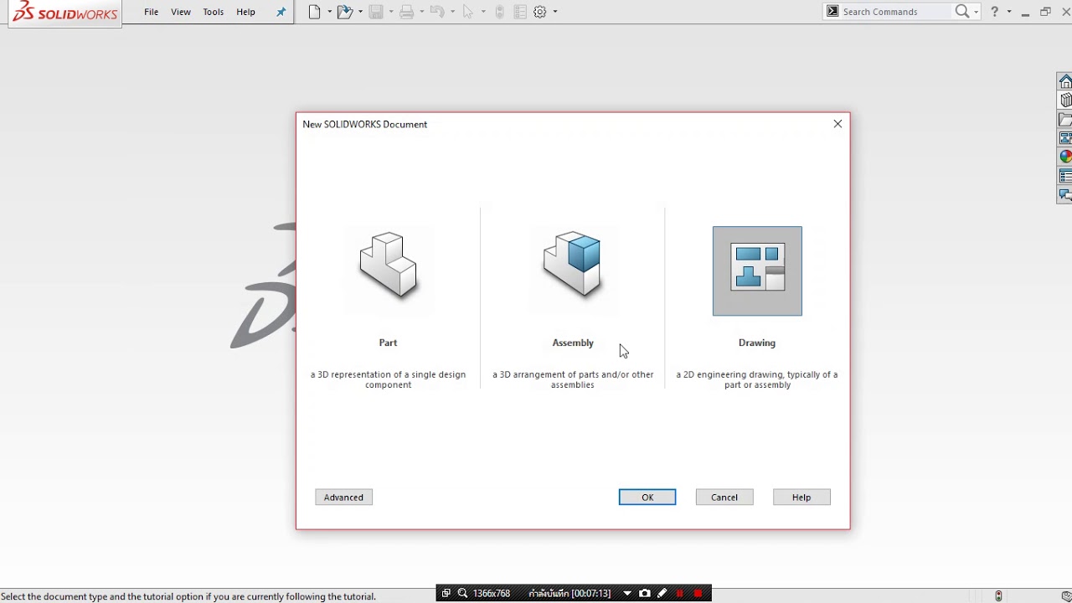The width and height of the screenshot is (1072, 603).
Task: Click the recorder pencil draw icon
Action: coord(662,594)
